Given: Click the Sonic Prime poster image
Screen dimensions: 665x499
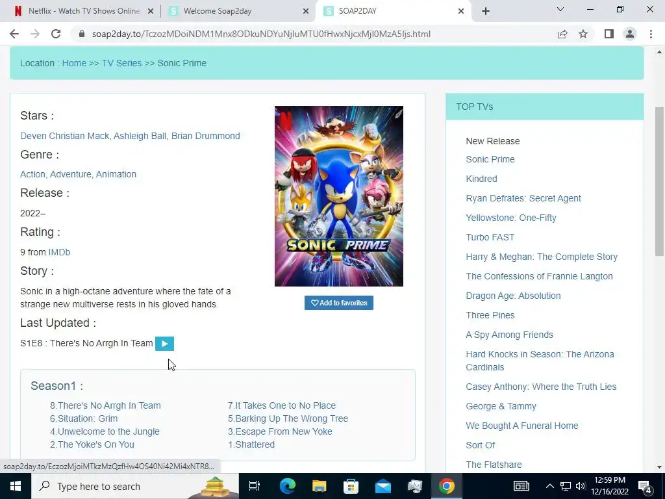Looking at the screenshot, I should pyautogui.click(x=339, y=196).
